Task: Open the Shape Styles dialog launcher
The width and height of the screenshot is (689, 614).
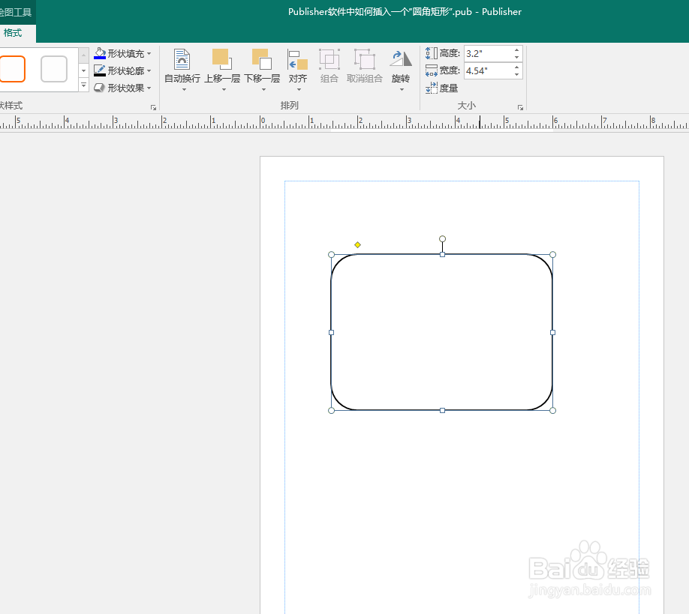Action: click(153, 107)
